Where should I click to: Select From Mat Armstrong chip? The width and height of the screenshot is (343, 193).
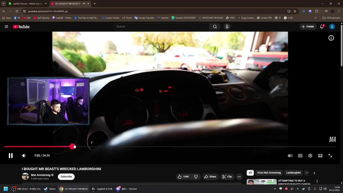269,173
